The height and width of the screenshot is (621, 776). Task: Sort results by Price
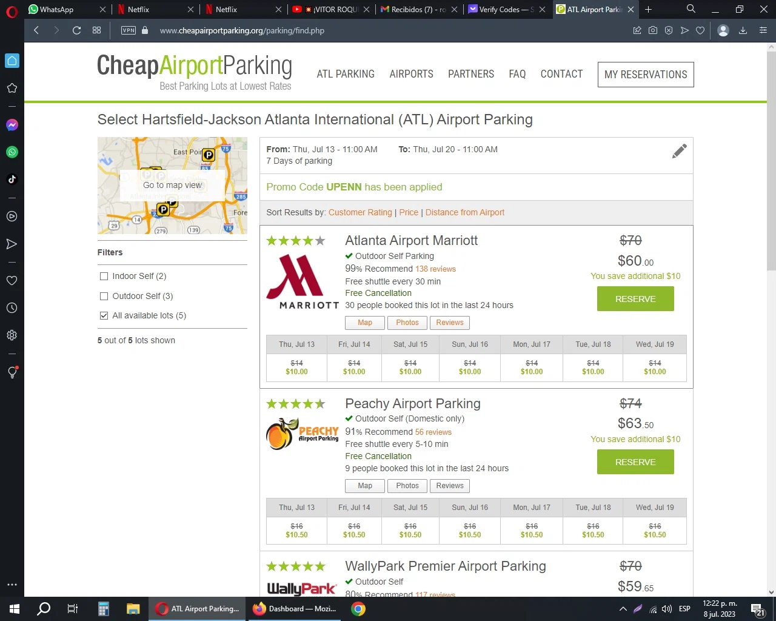[x=409, y=212]
